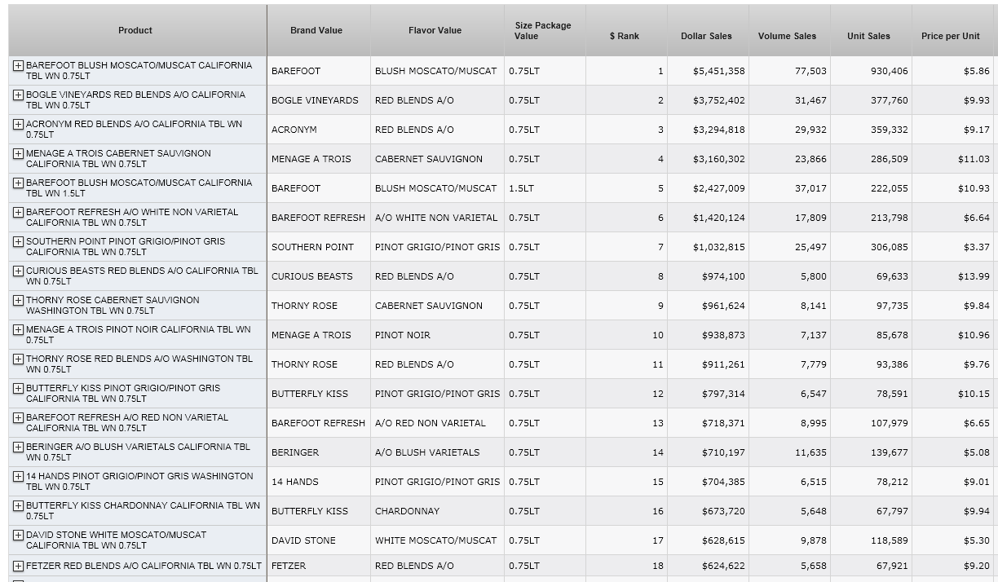This screenshot has height=582, width=998.
Task: Expand the Barefoot Blush Moscato 0.75LT row
Action: click(18, 65)
